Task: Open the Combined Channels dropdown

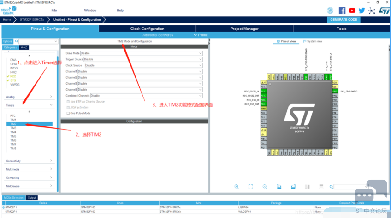Action: [x=146, y=96]
